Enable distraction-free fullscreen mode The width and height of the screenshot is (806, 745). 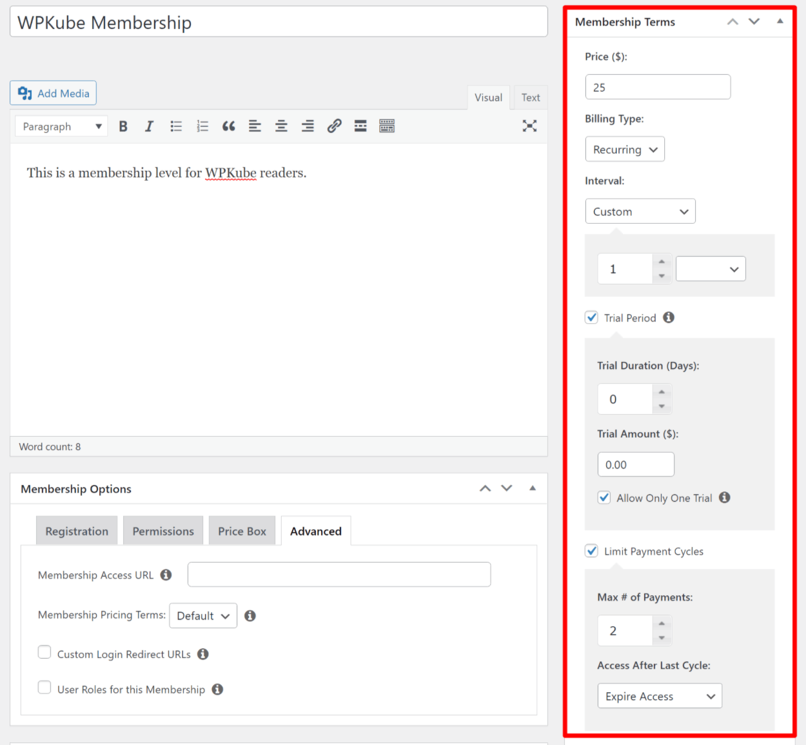pyautogui.click(x=529, y=126)
